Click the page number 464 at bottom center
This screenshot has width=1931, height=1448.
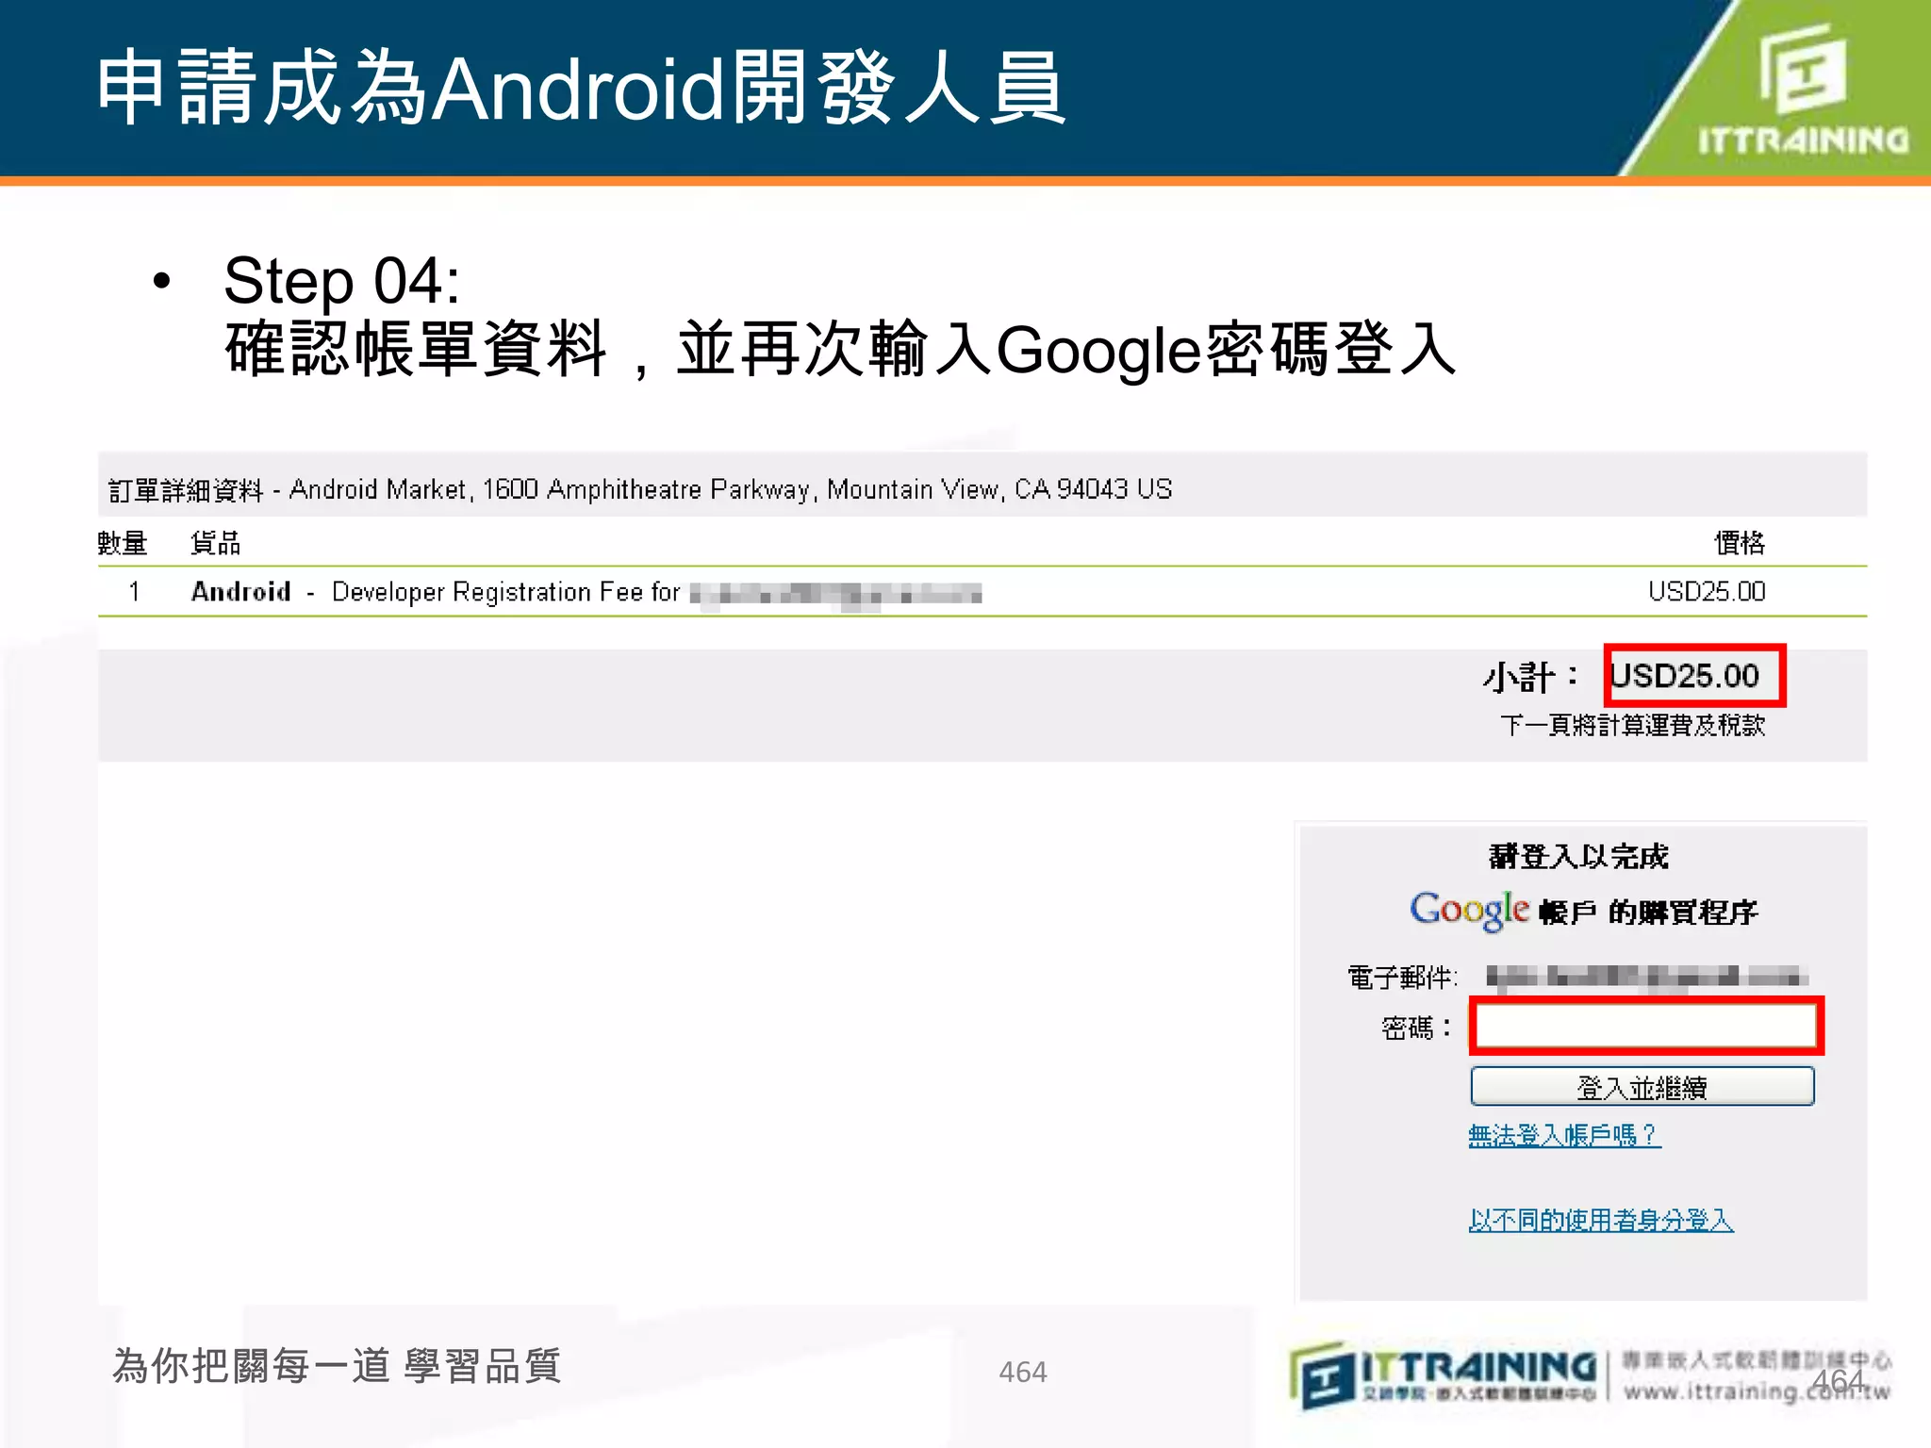pos(1023,1372)
